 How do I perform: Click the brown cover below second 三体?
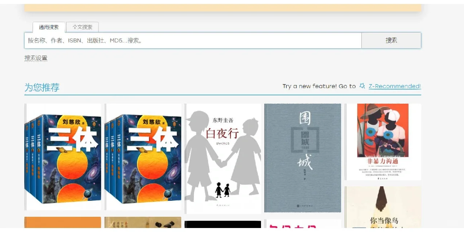point(143,222)
